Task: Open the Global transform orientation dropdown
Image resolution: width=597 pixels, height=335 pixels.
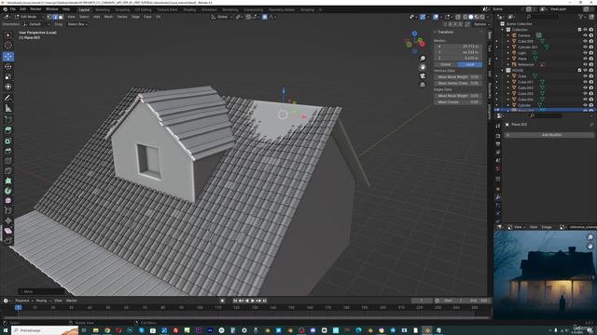Action: pyautogui.click(x=222, y=17)
